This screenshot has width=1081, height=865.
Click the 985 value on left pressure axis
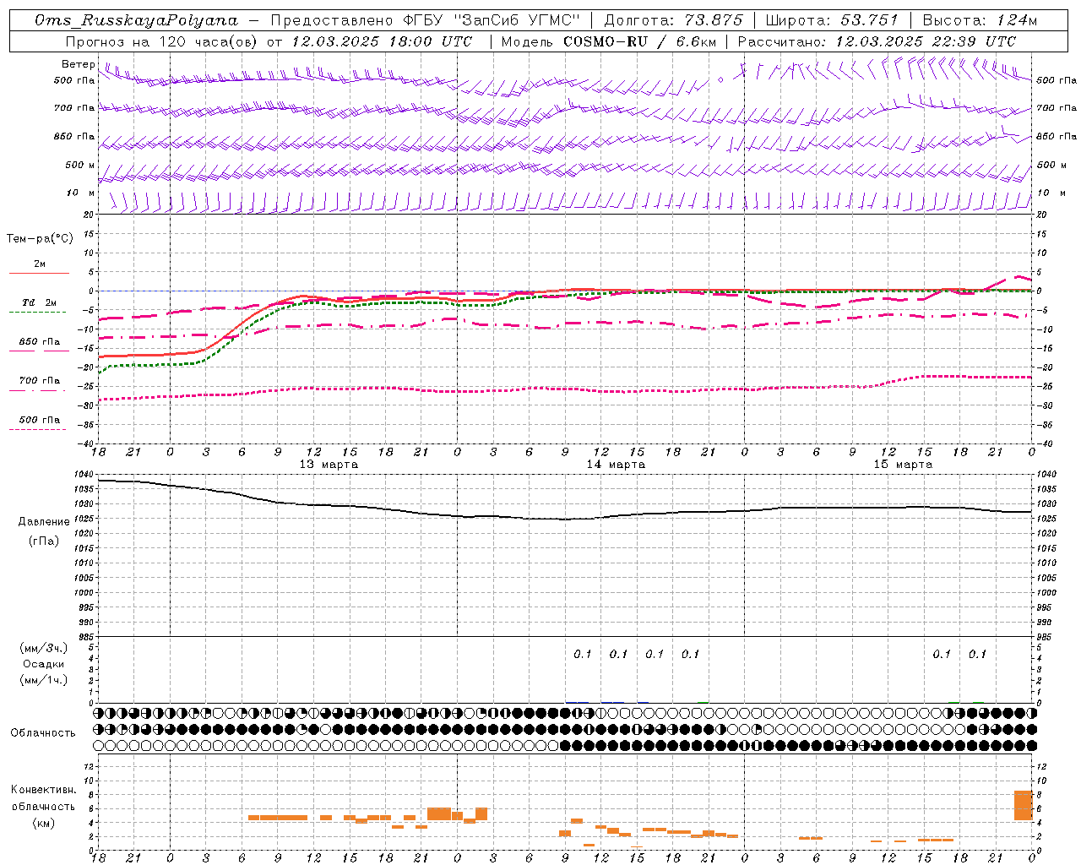[84, 637]
